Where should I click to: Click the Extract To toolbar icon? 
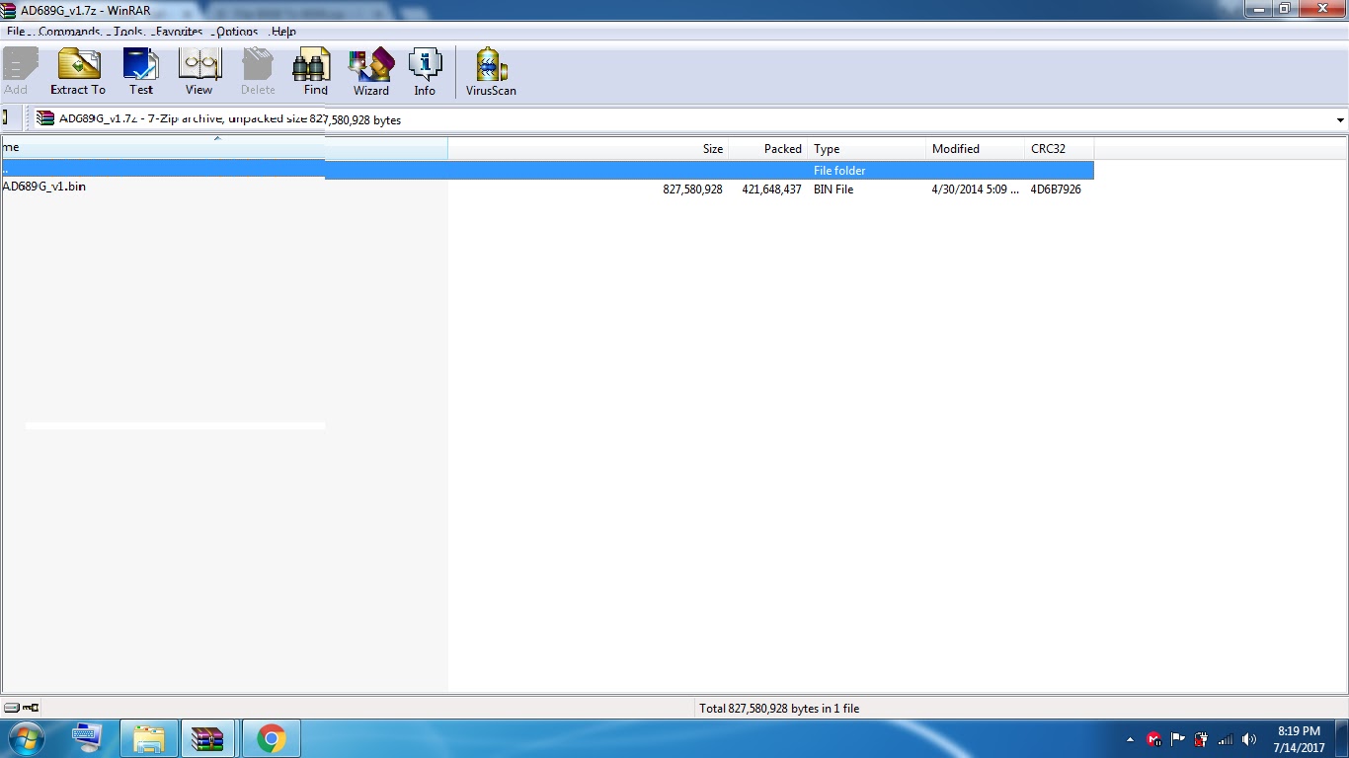coord(78,72)
